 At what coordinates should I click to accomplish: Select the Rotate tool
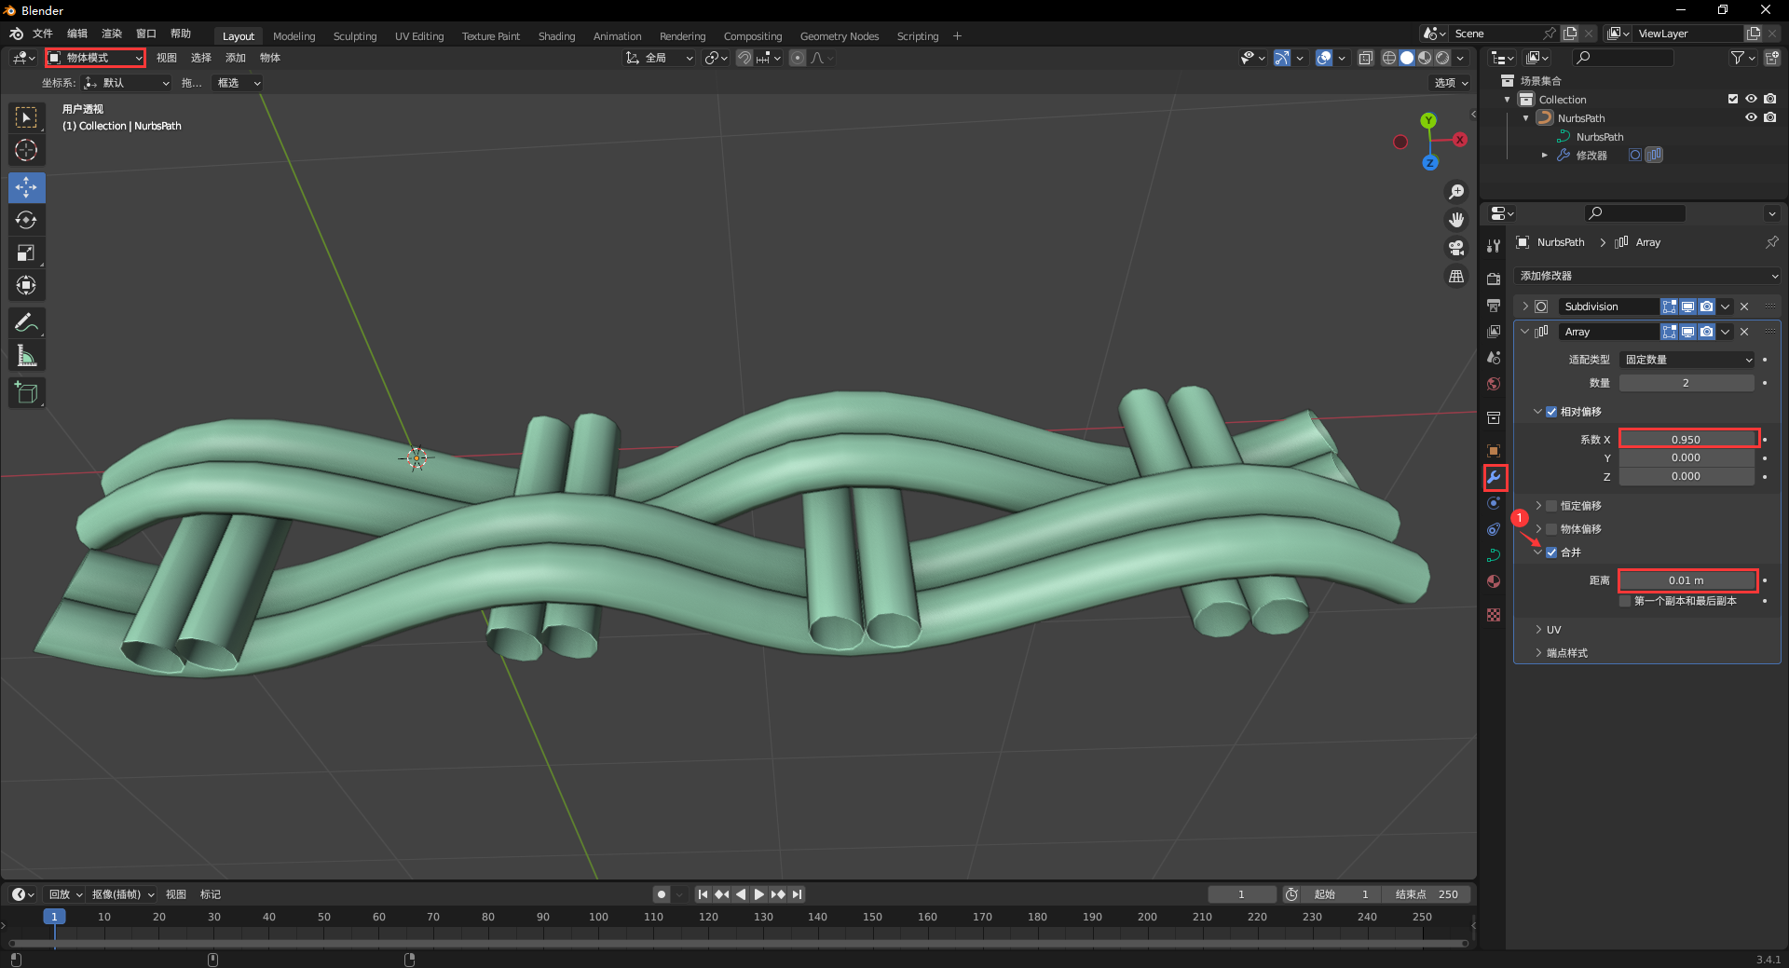click(x=26, y=220)
